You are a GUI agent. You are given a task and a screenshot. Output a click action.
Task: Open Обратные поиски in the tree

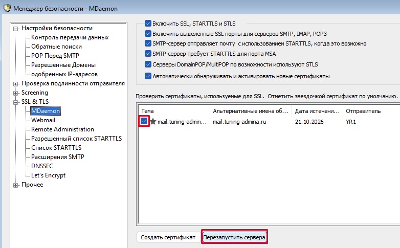(x=56, y=47)
